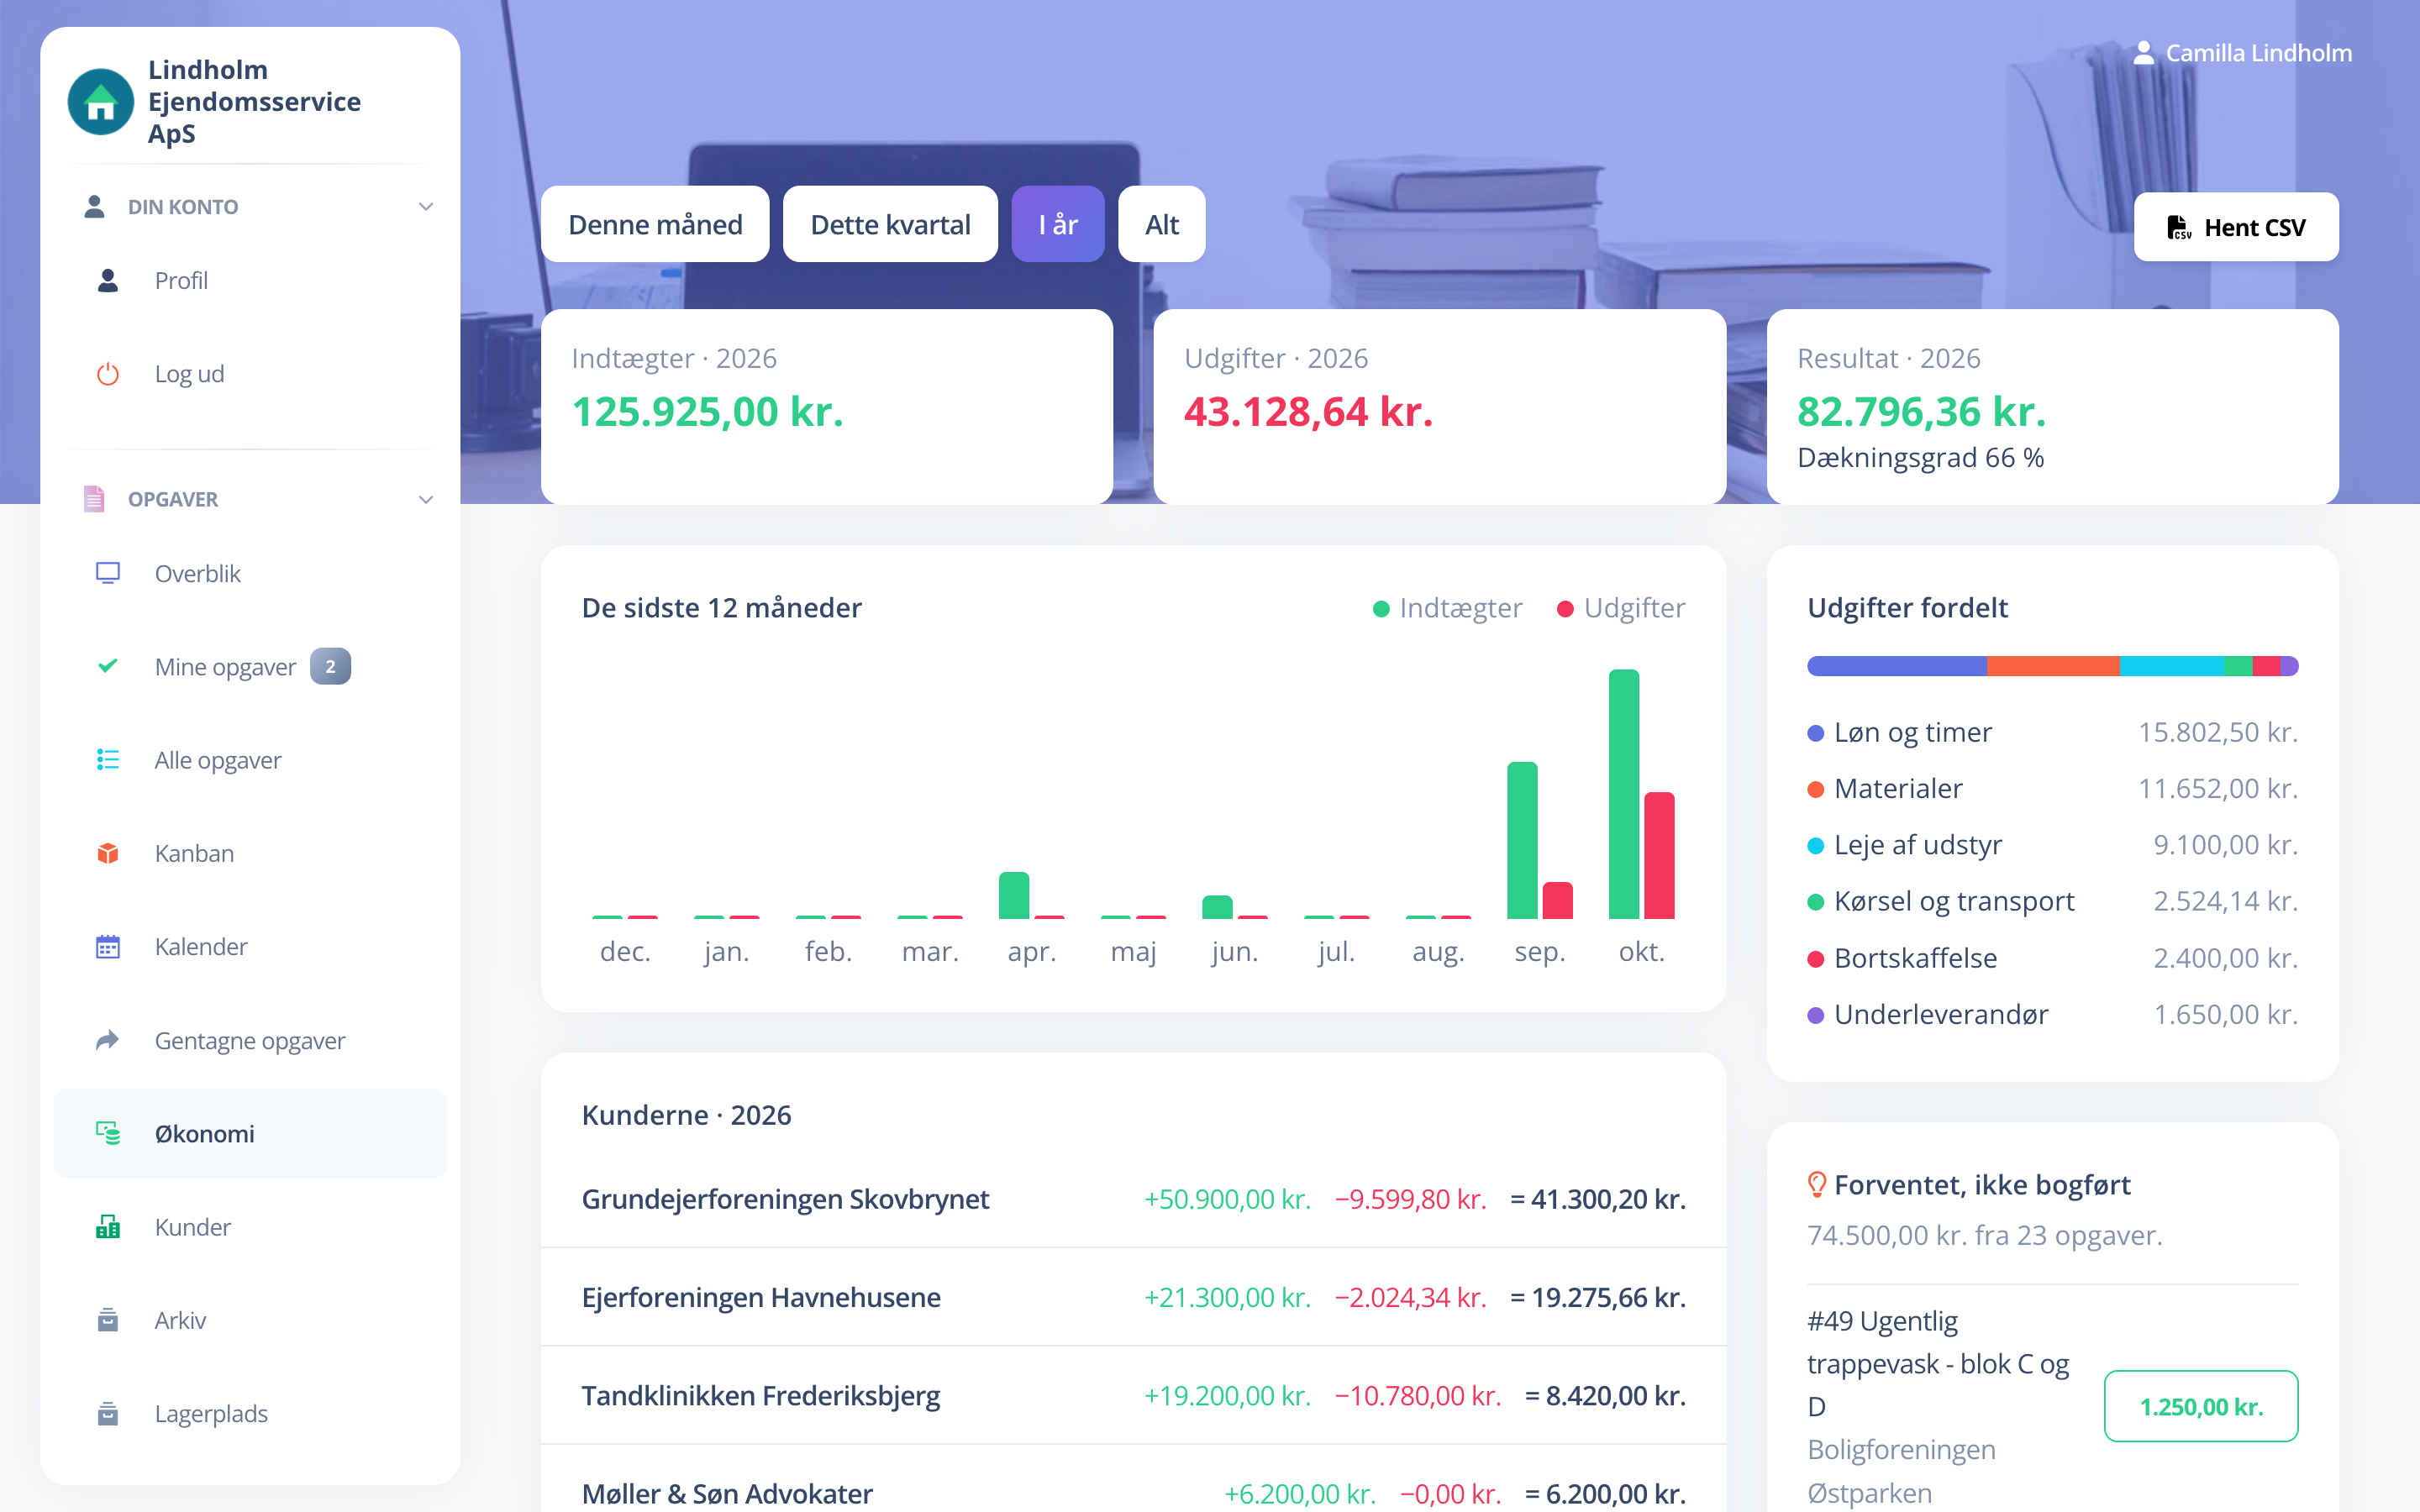The height and width of the screenshot is (1512, 2420).
Task: Click the green okt. income bar
Action: pos(1624,794)
